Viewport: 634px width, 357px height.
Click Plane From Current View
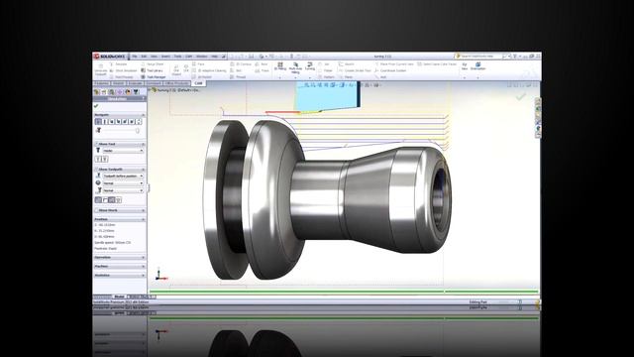pyautogui.click(x=394, y=63)
